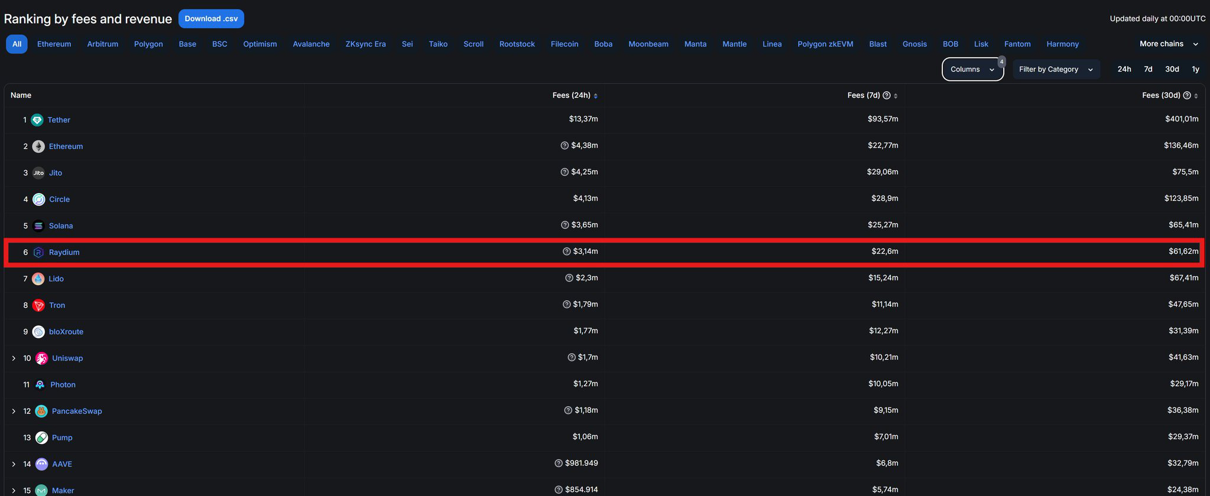
Task: Switch to the BSC chain tab
Action: tap(220, 44)
